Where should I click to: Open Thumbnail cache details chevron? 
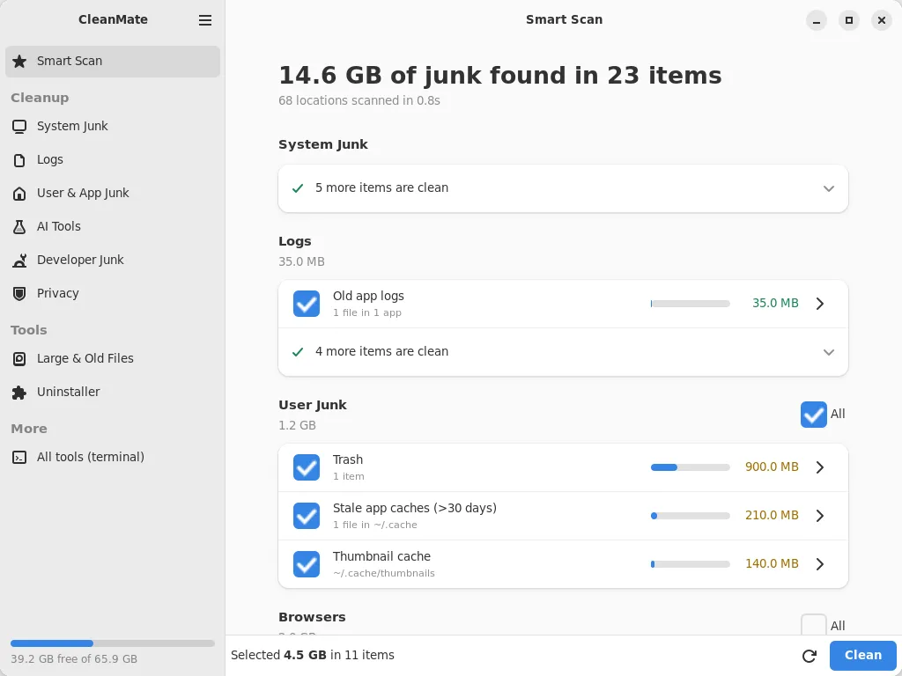point(820,564)
